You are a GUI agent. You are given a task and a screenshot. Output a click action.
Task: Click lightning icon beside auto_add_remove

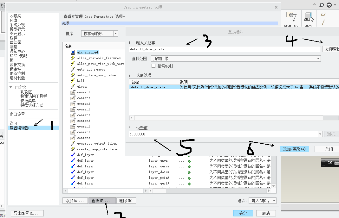point(73,69)
